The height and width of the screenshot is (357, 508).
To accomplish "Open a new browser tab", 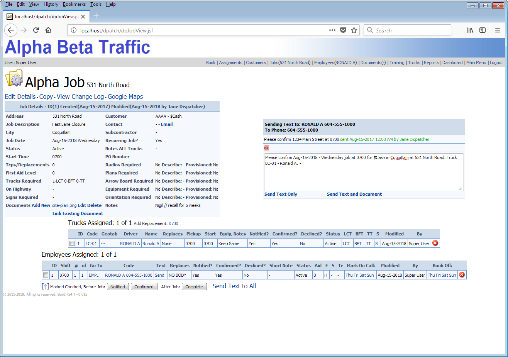I will point(96,16).
